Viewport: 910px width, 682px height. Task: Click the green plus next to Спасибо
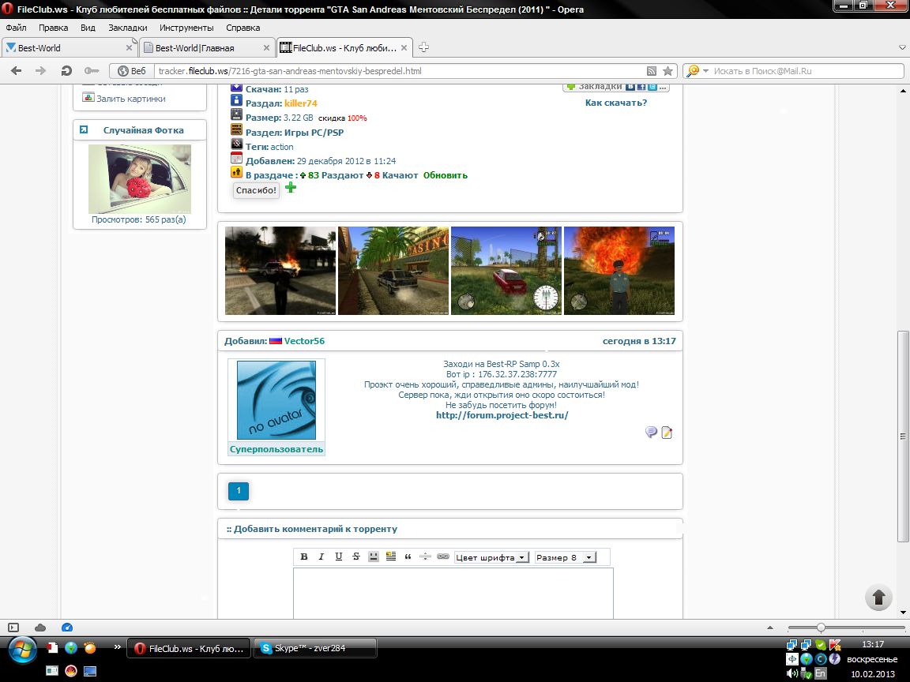pyautogui.click(x=291, y=187)
